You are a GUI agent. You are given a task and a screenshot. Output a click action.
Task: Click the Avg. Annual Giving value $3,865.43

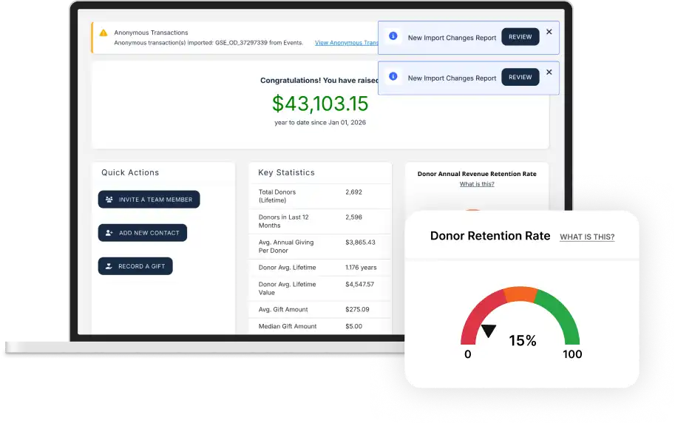pos(360,242)
